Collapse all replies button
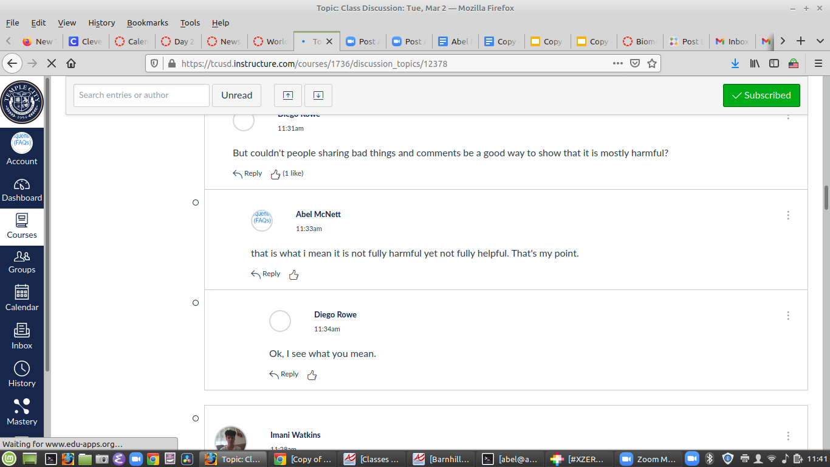 pos(288,95)
